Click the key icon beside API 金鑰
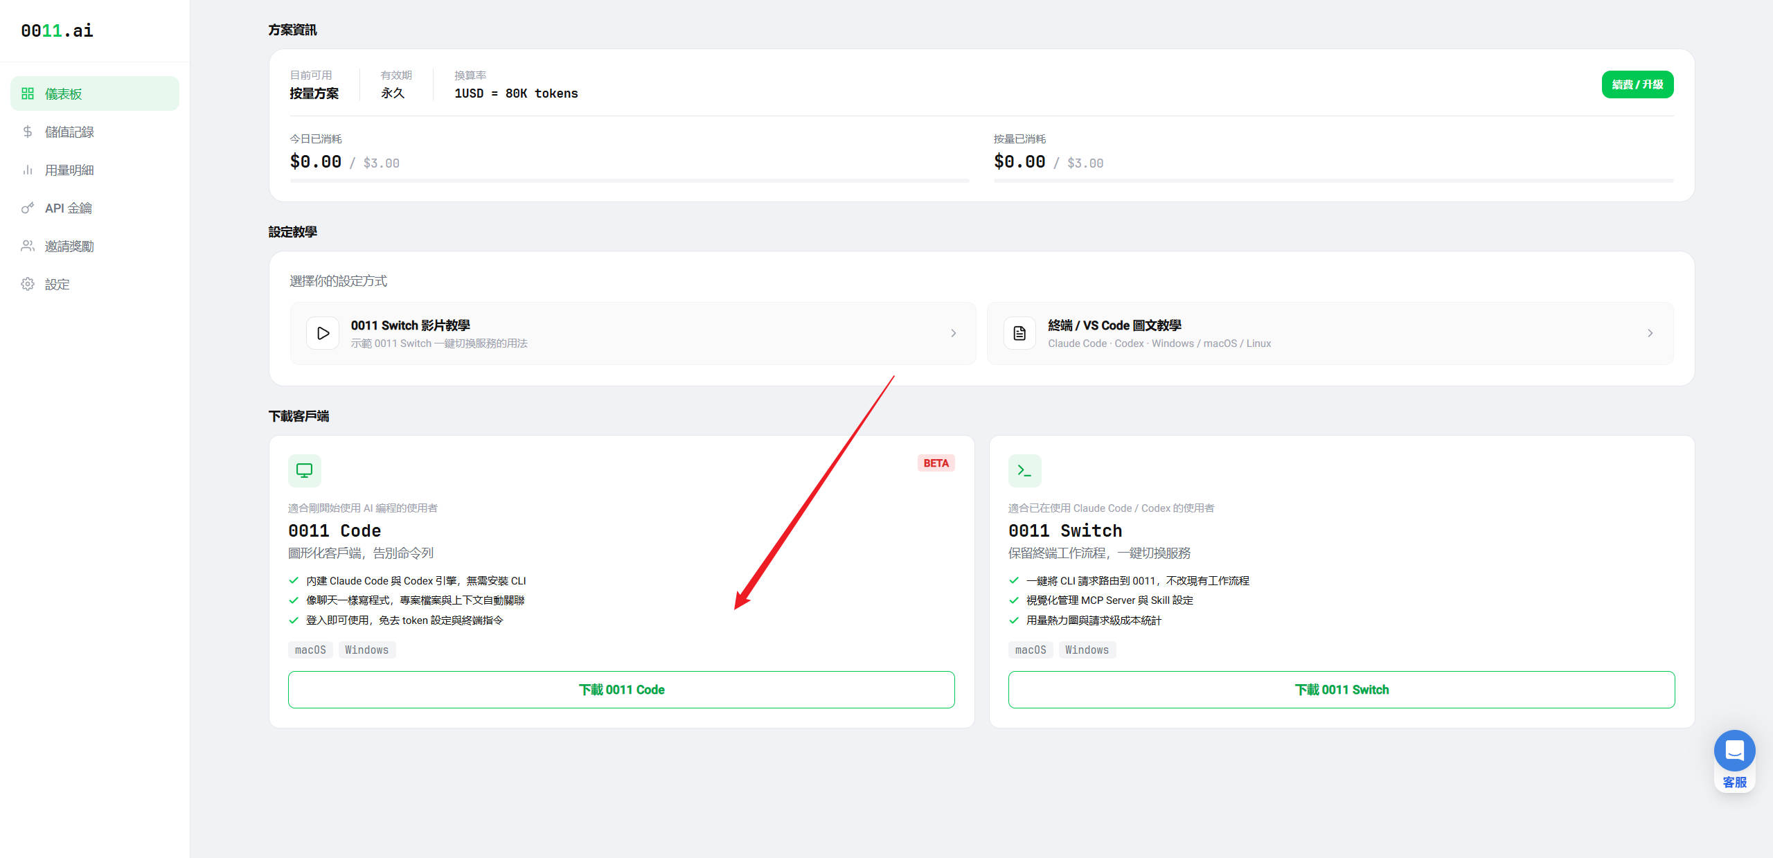The width and height of the screenshot is (1773, 858). 28,208
